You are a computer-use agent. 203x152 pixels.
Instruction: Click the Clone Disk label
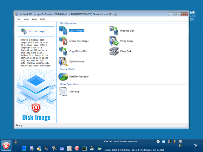tap(126, 51)
